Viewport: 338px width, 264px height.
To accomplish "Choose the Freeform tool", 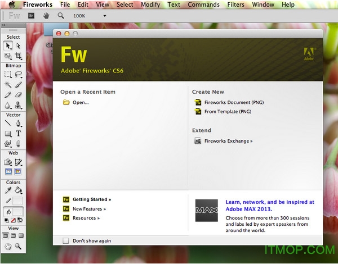I will [x=8, y=144].
